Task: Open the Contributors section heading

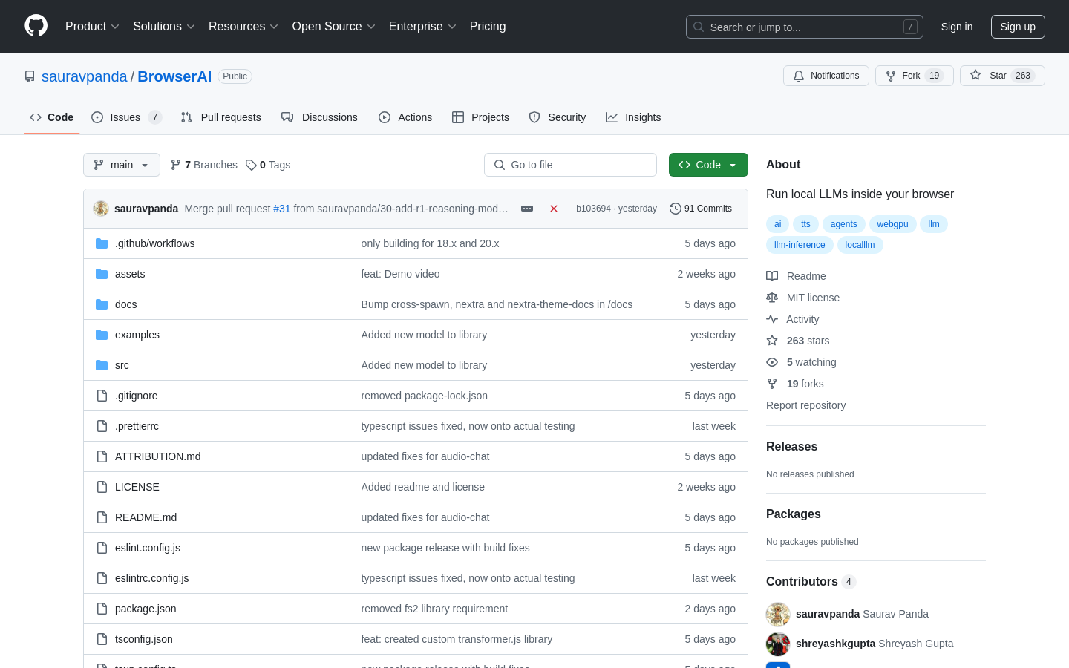Action: coord(810,581)
